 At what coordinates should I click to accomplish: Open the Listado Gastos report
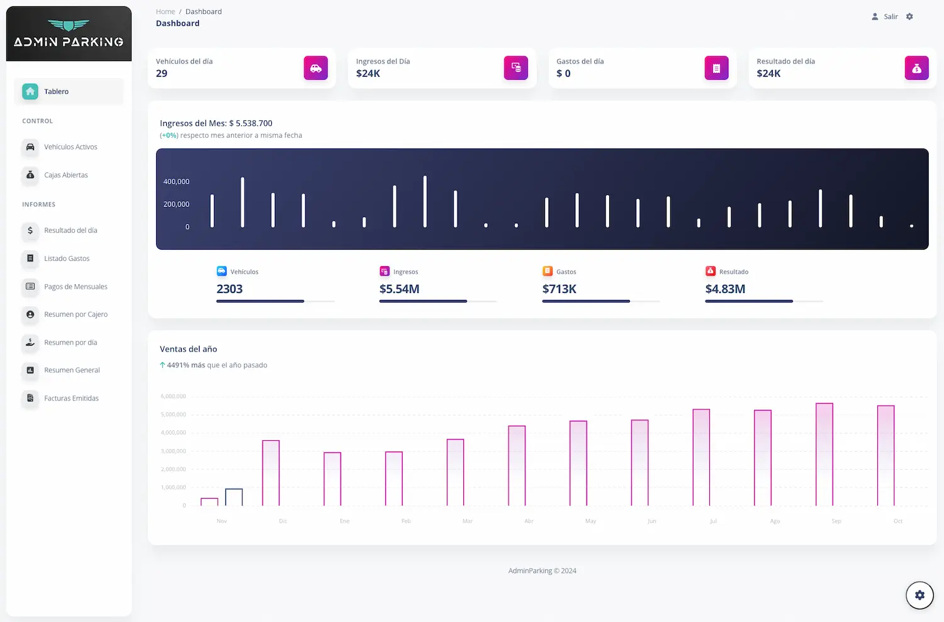point(67,258)
